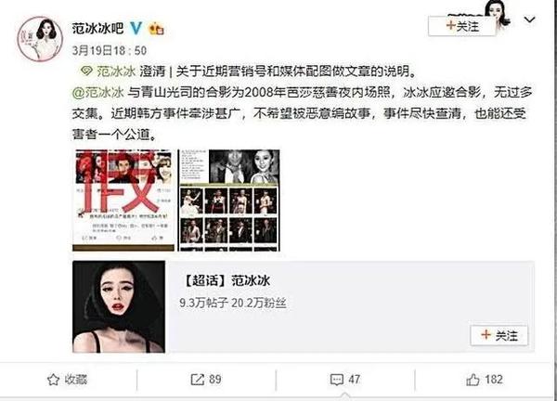557x401 pixels.
Task: Click the blue V verification badge
Action: 136,28
